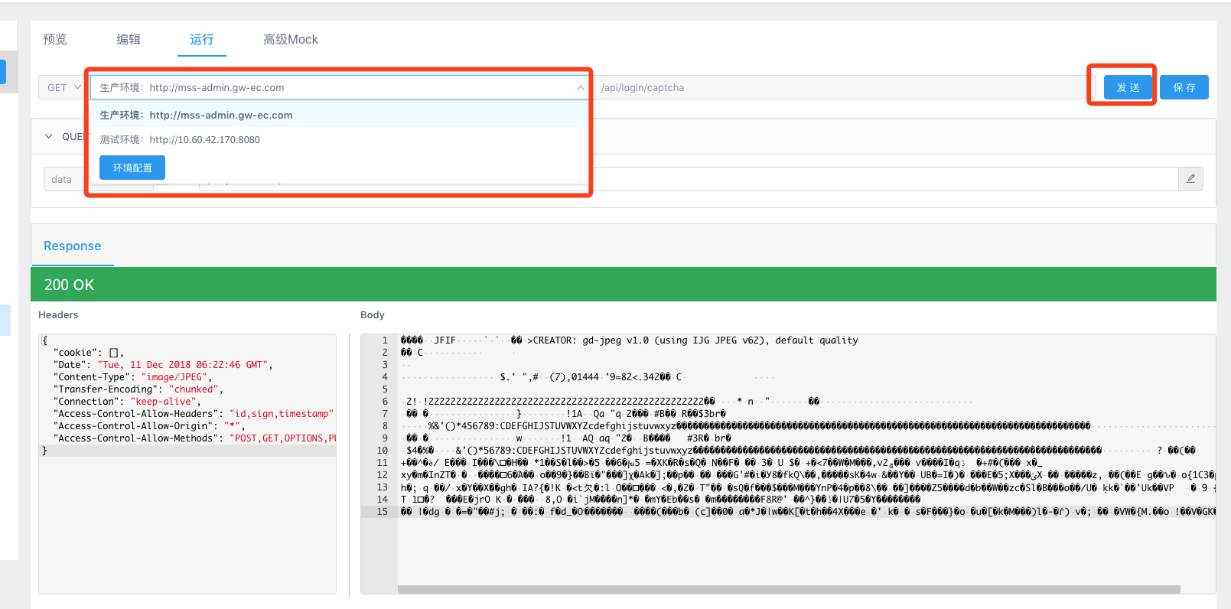Open the 高级Mock tab

pos(291,39)
